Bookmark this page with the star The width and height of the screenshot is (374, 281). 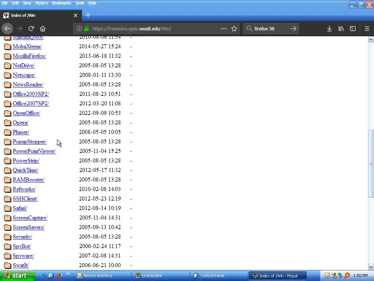[x=234, y=29]
